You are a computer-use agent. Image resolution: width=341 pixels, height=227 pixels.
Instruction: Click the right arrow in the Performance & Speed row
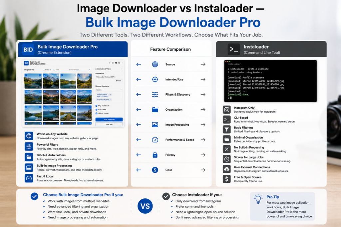203,140
